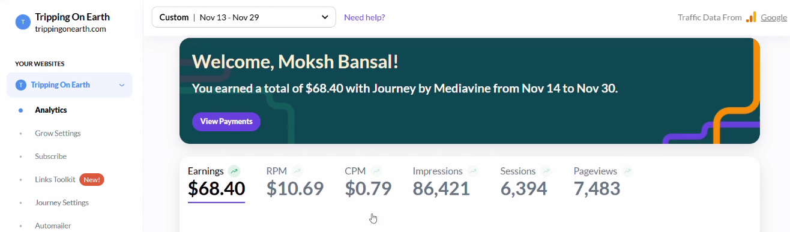Click the Google Analytics bar chart icon

(x=751, y=17)
